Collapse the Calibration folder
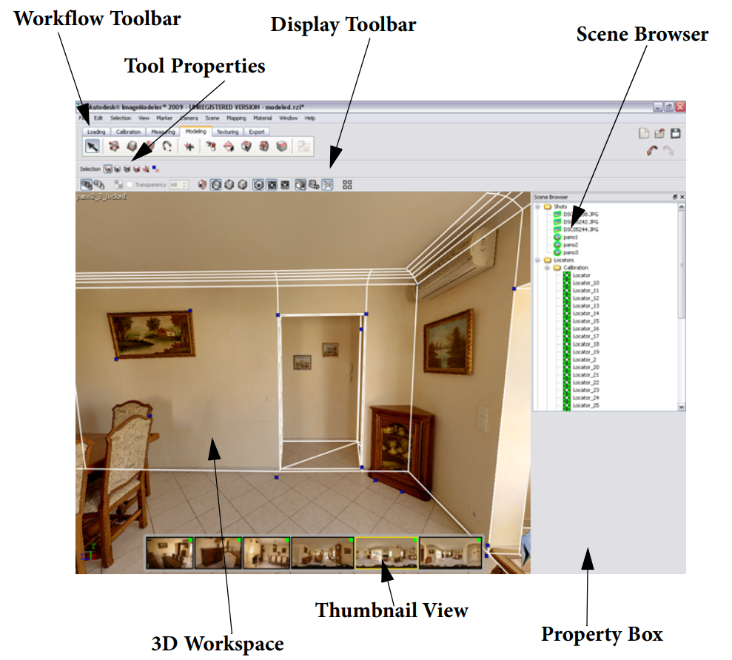The width and height of the screenshot is (732, 660). pyautogui.click(x=547, y=267)
